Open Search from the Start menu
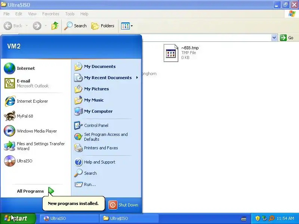The height and width of the screenshot is (224, 299). pos(106,173)
